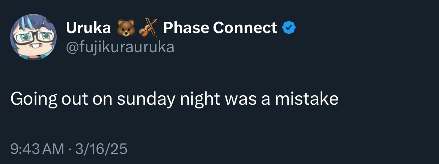The width and height of the screenshot is (439, 164).
Task: Open the display name "Uruka"
Action: coord(88,27)
